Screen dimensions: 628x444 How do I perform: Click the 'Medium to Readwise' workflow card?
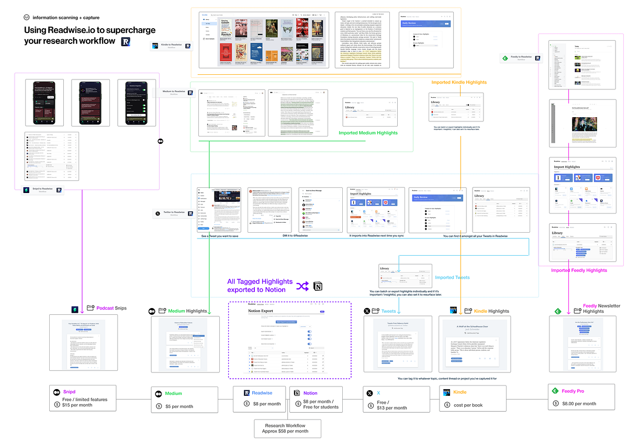[x=175, y=93]
